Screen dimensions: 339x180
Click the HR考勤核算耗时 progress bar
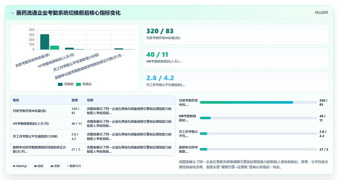(258, 118)
